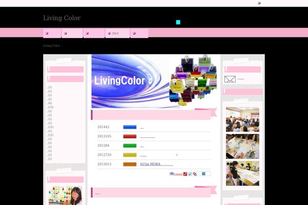Click the Living Color breadcrumb link

[51, 46]
